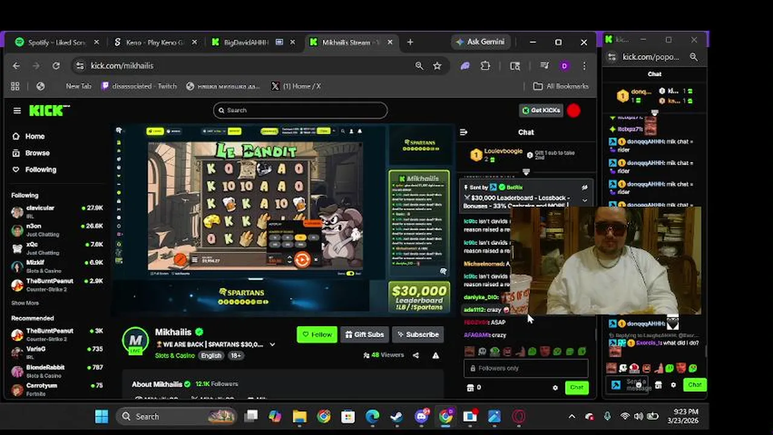Image resolution: width=773 pixels, height=435 pixels.
Task: Share the Mikhailis stream
Action: pos(416,355)
